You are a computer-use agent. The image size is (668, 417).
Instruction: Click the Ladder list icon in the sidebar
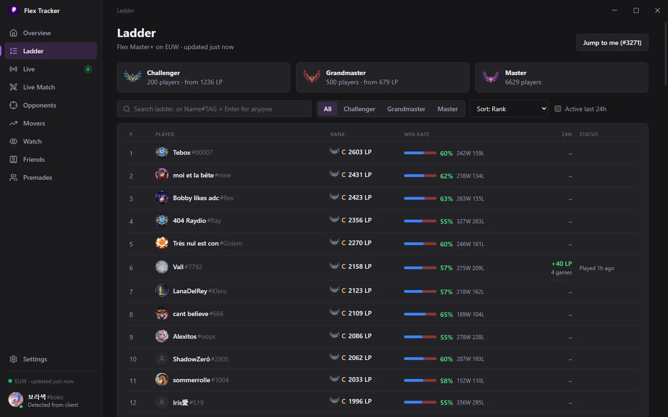[13, 51]
